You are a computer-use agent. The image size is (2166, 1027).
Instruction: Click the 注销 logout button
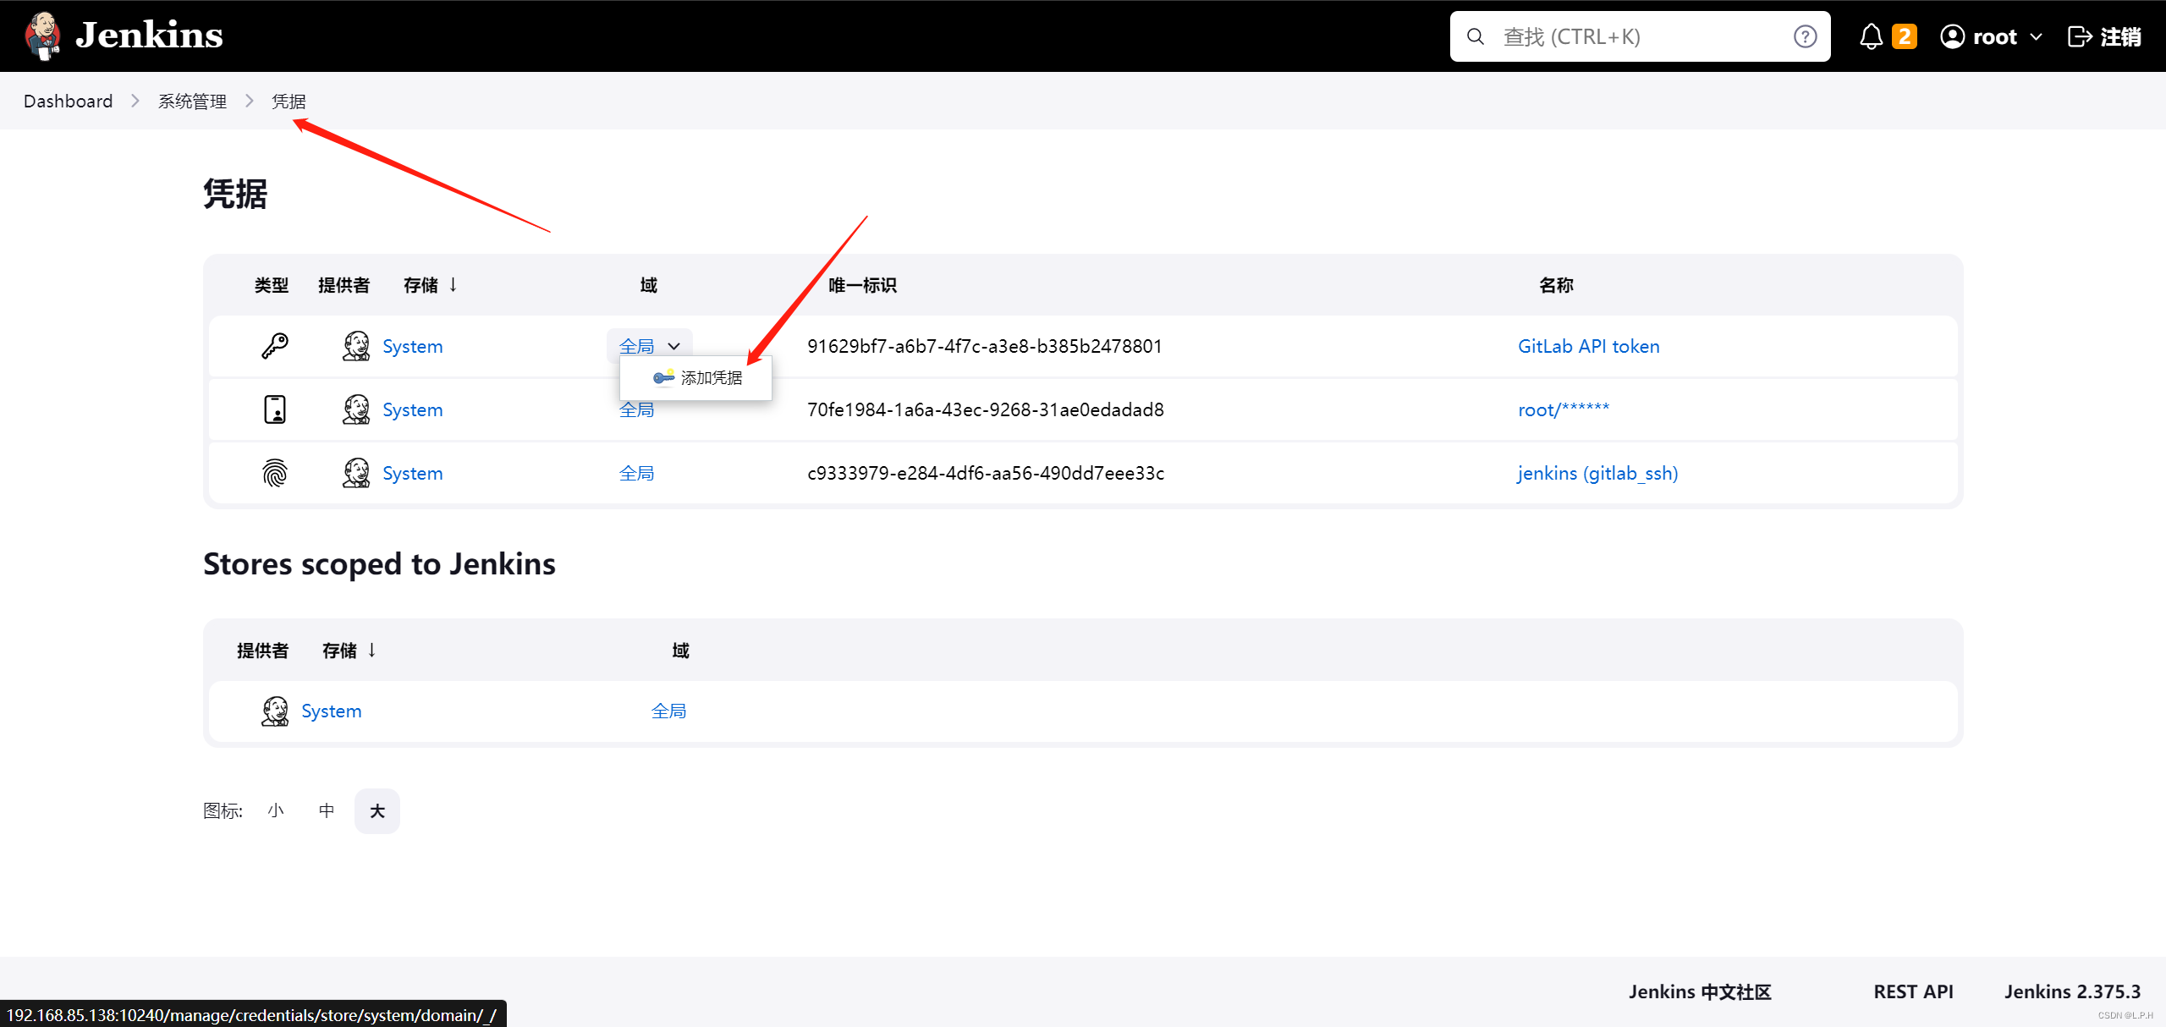[x=2104, y=36]
